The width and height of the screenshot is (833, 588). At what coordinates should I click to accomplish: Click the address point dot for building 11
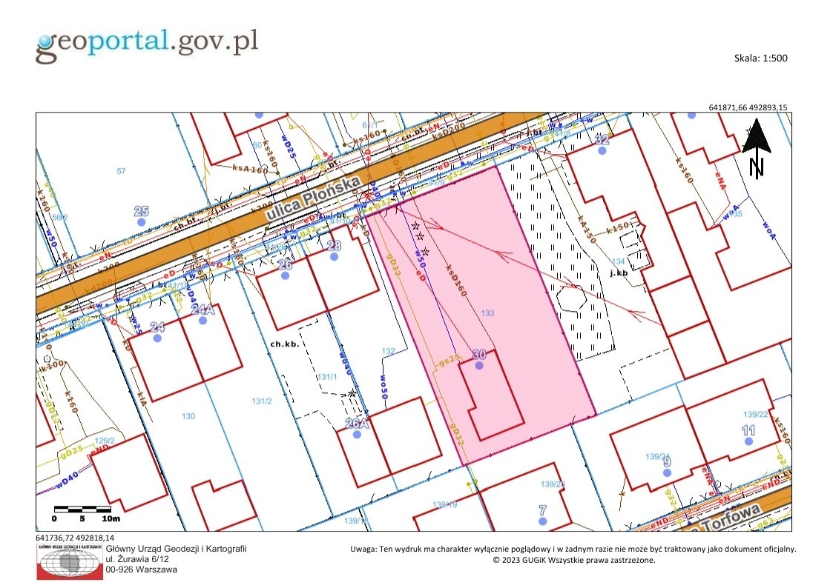click(x=748, y=441)
